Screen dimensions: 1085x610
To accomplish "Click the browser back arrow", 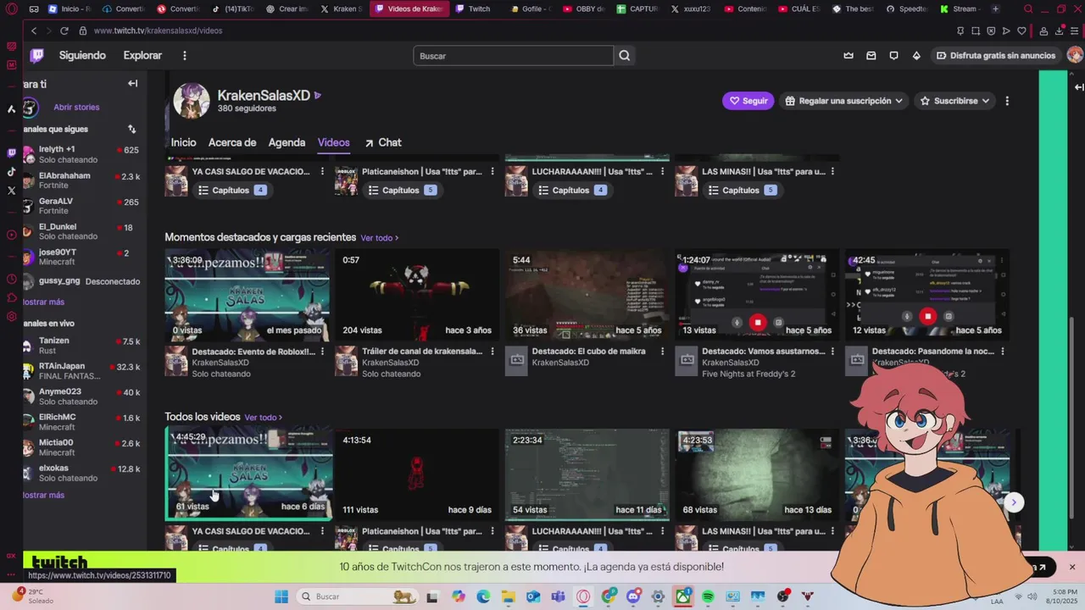I will tap(34, 30).
